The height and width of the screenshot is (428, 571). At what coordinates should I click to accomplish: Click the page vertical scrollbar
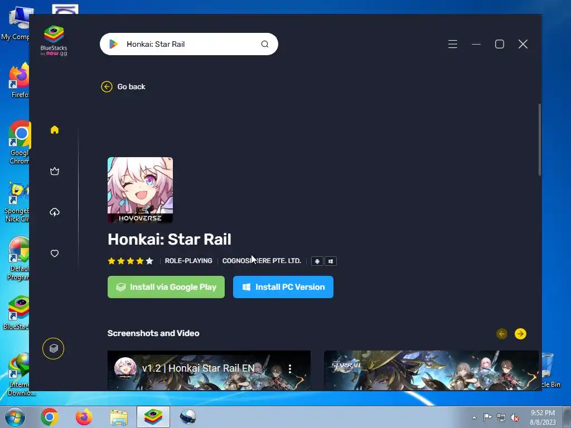(540, 139)
